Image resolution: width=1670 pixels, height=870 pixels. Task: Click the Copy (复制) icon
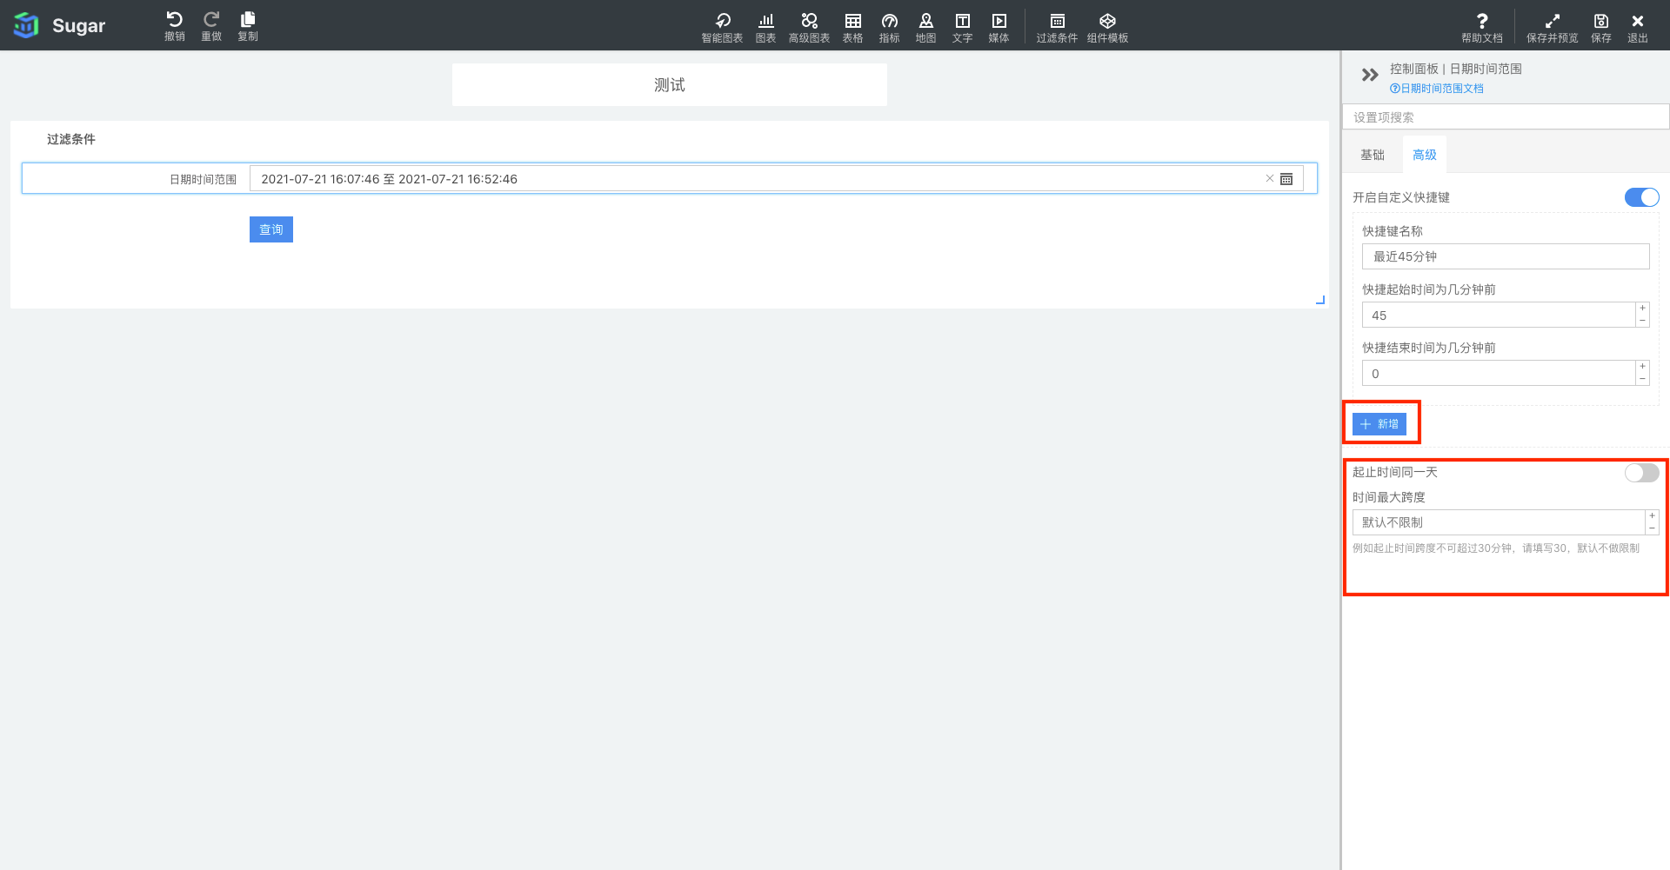248,21
